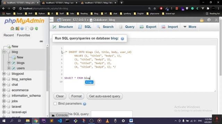
Task: Zoom icon in Chrome address bar
Action: coord(150,8)
